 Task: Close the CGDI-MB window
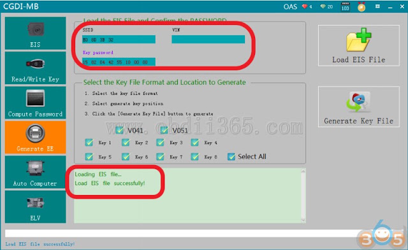tap(402, 7)
